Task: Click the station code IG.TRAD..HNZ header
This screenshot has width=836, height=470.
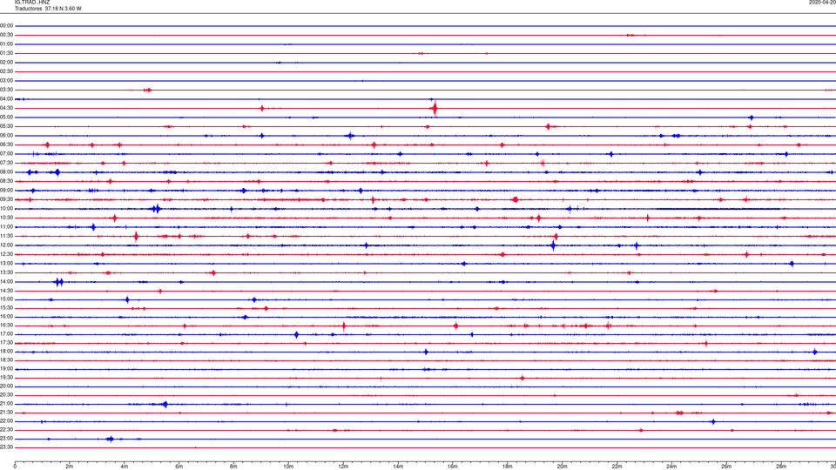Action: (32, 3)
